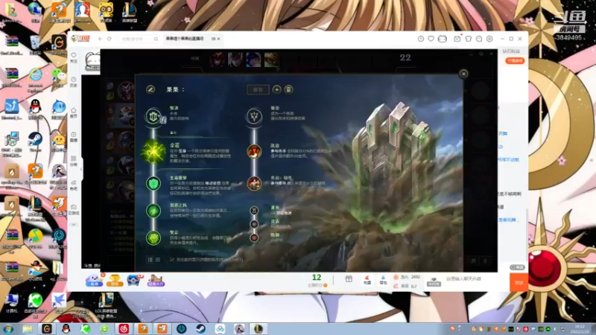Open Steam desktop shortcut
This screenshot has height=335, width=596.
tap(35, 141)
